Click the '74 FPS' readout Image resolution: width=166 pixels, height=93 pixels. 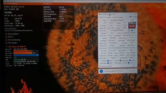(8, 13)
